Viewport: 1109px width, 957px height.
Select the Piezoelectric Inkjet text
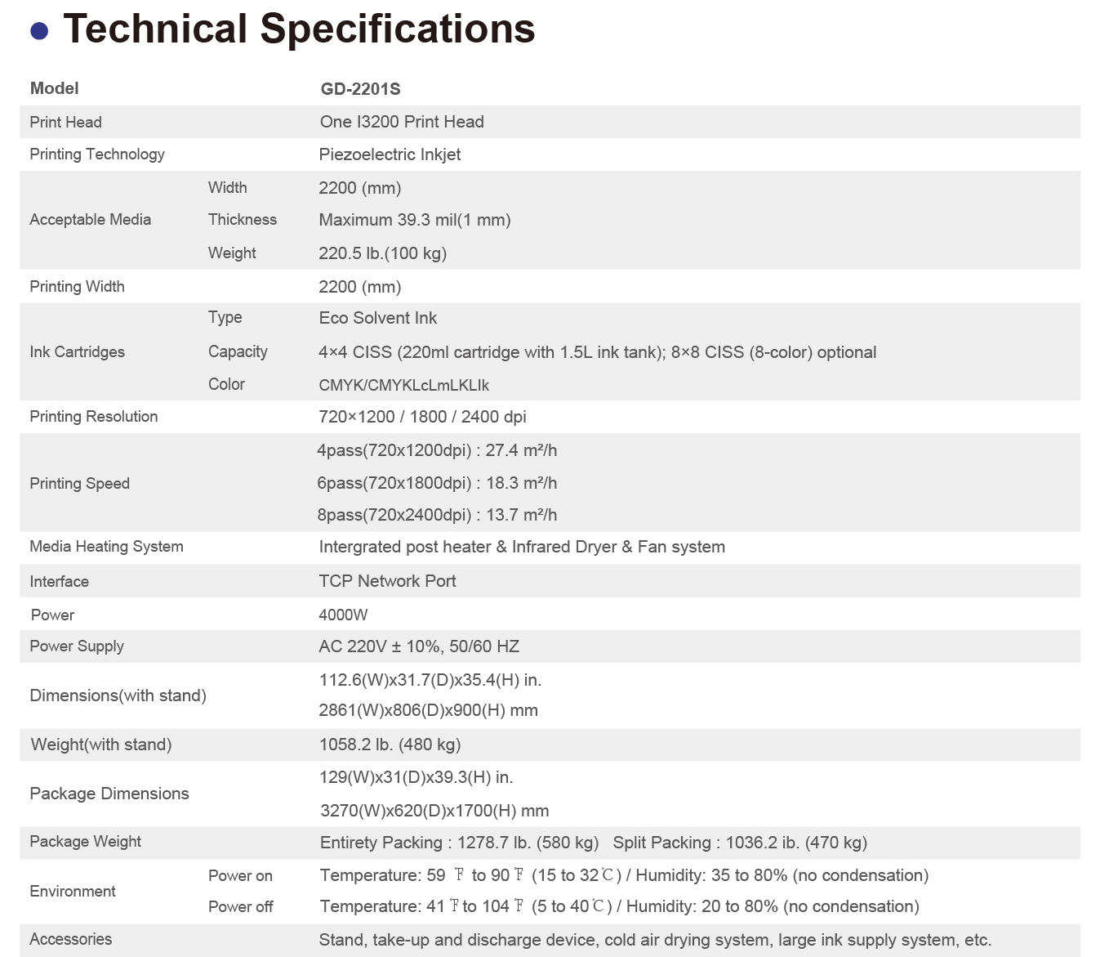point(390,154)
